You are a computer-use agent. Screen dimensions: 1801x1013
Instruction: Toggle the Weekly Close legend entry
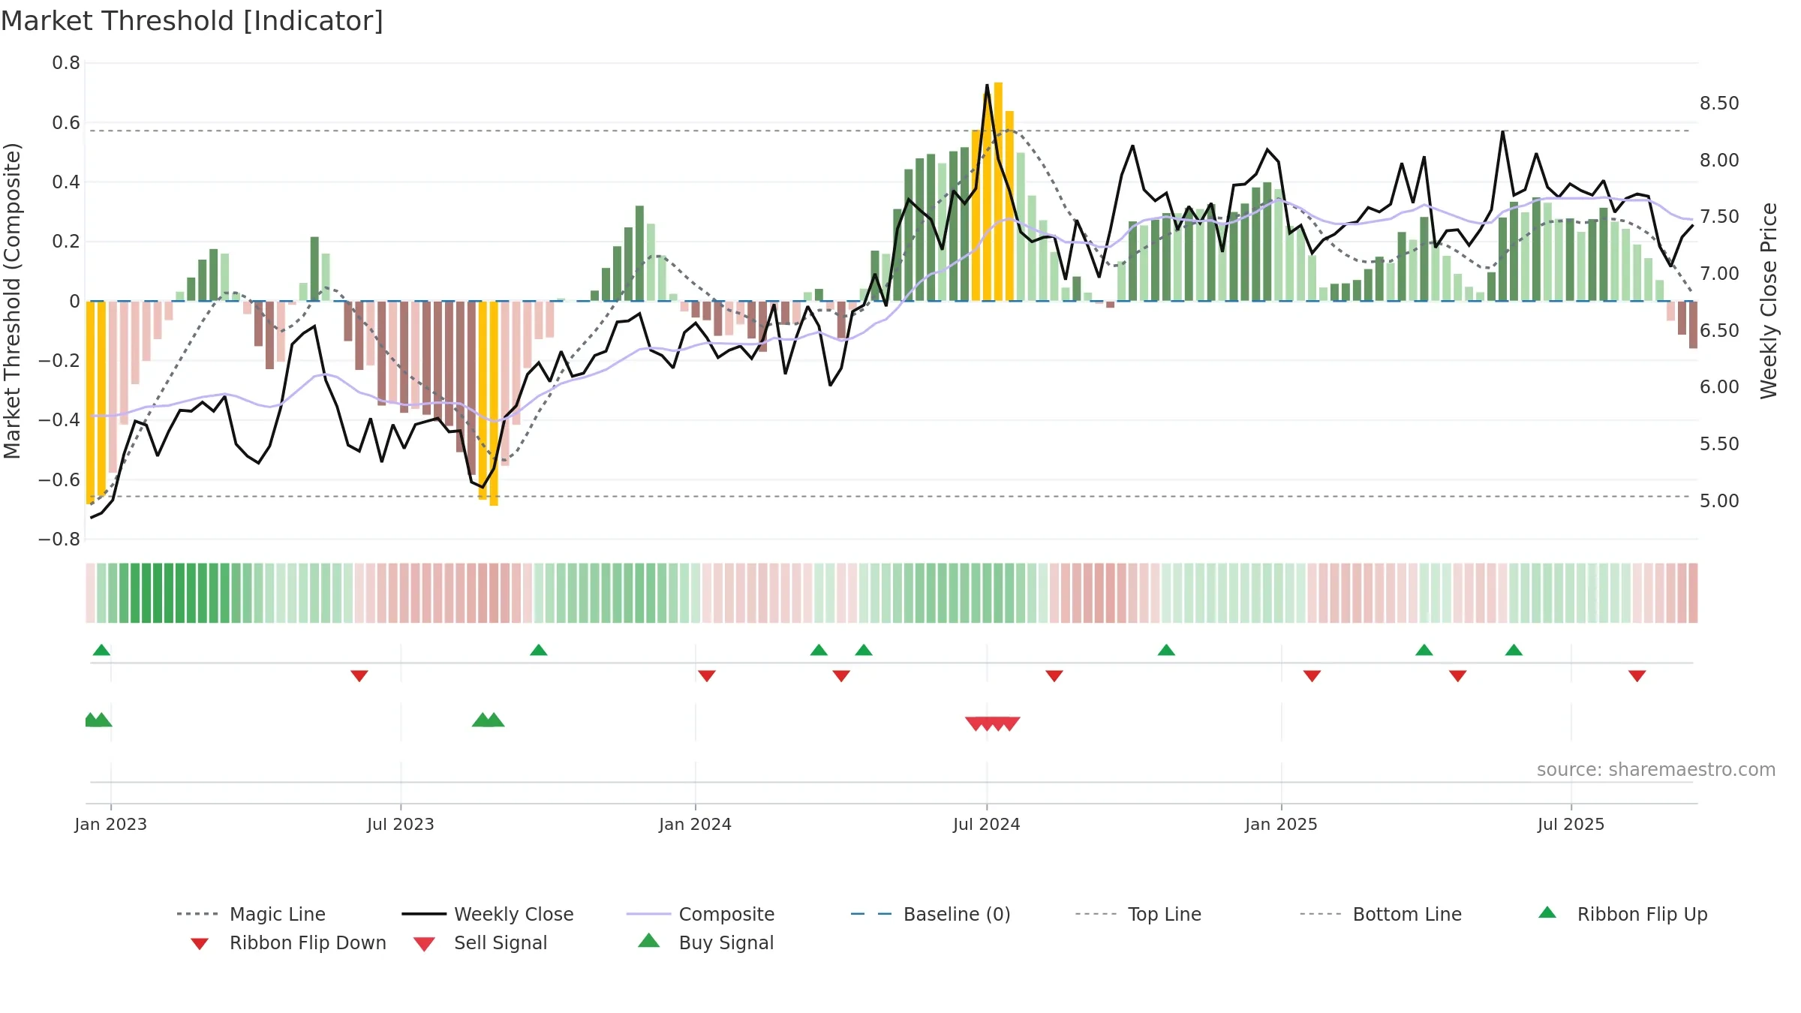click(x=487, y=914)
